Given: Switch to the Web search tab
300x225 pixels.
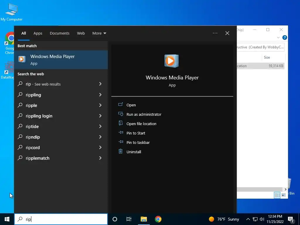Looking at the screenshot, I should pos(81,33).
